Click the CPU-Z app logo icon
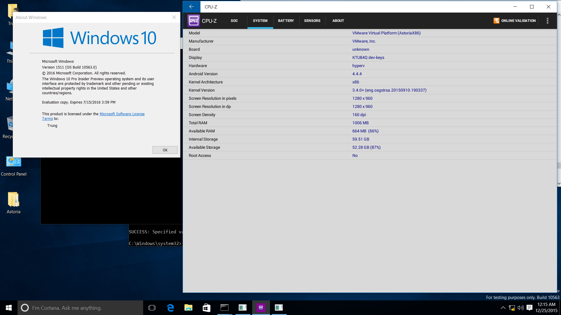The image size is (561, 315). (x=194, y=21)
